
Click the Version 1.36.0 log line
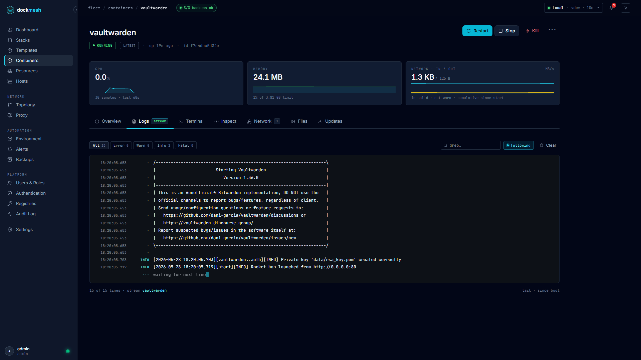pos(241,178)
